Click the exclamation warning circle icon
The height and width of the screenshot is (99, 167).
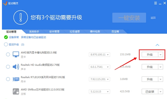(x=21, y=18)
